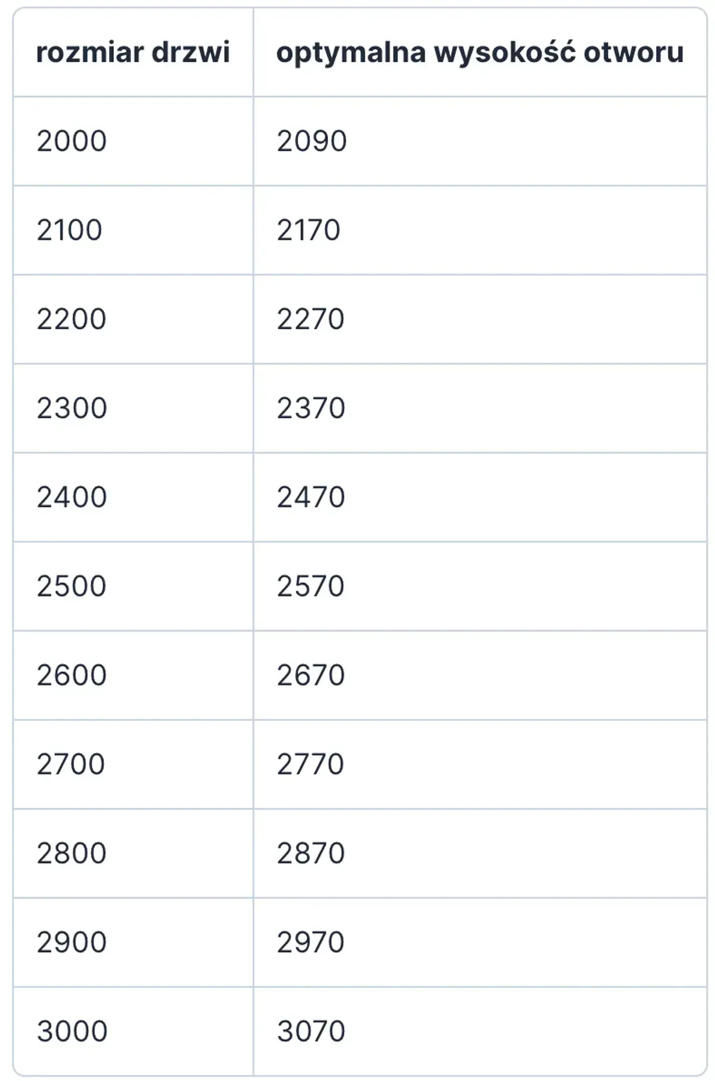Select the cell with value 2570
This screenshot has width=715, height=1081.
(x=310, y=586)
